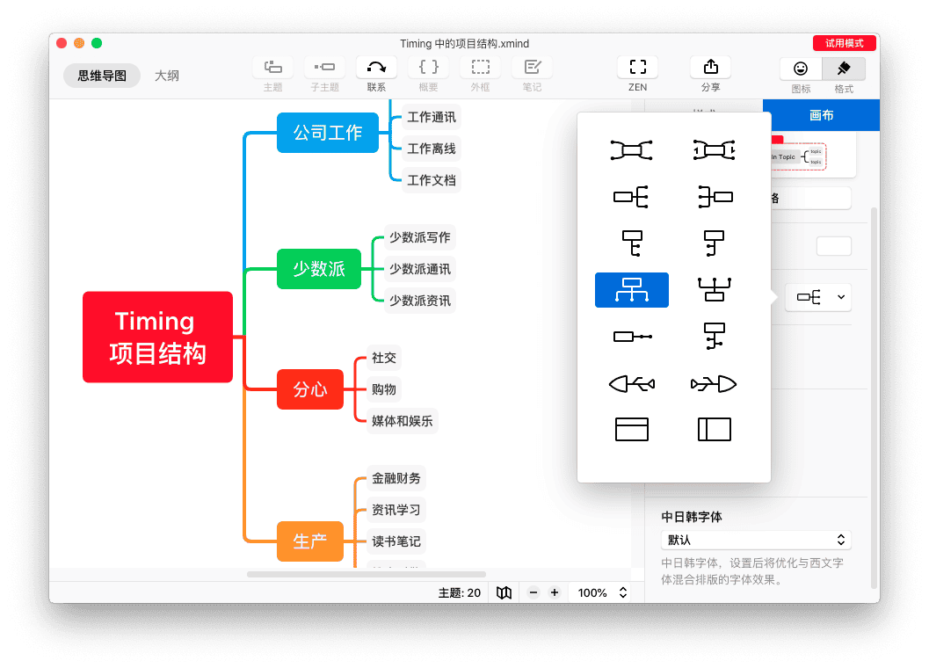Select the orange 生产 topic node

click(310, 541)
